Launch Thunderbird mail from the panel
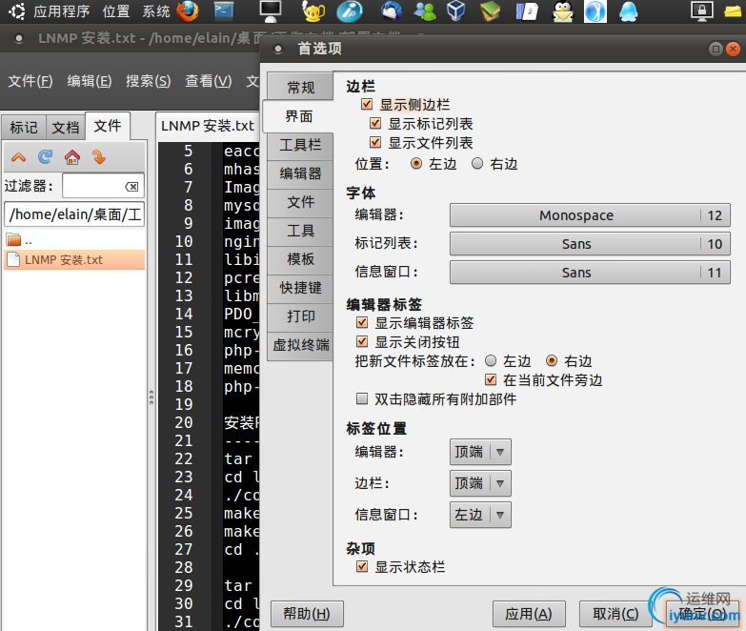 (391, 10)
